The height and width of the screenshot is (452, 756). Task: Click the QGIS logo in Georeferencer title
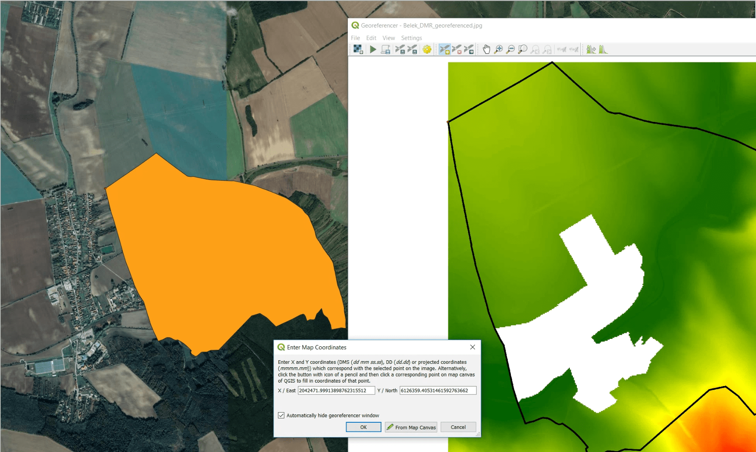pos(355,25)
